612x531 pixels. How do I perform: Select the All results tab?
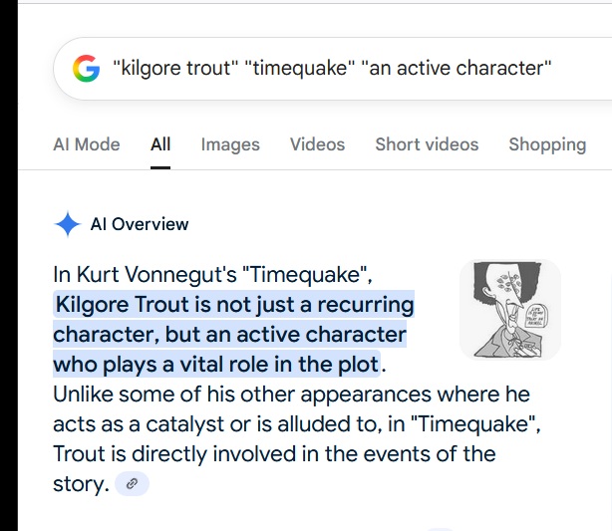(160, 144)
